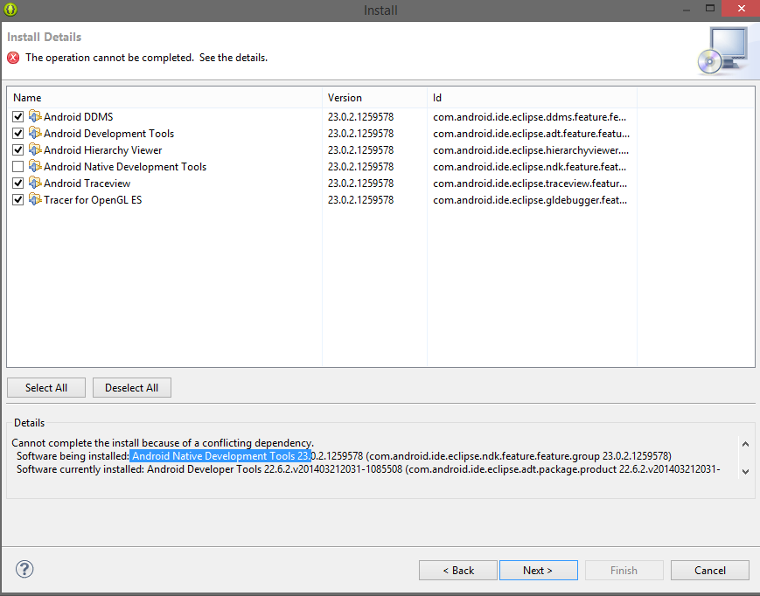This screenshot has height=596, width=760.
Task: Click version cell of Android DDMS row
Action: [360, 117]
